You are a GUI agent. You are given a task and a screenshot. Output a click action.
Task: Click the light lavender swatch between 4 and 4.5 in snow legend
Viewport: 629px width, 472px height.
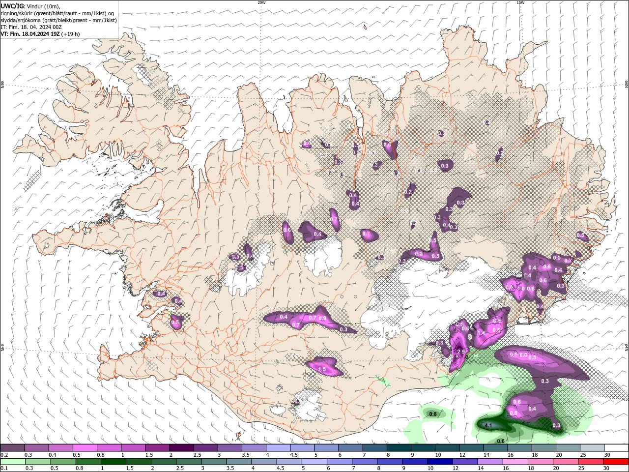pyautogui.click(x=278, y=448)
